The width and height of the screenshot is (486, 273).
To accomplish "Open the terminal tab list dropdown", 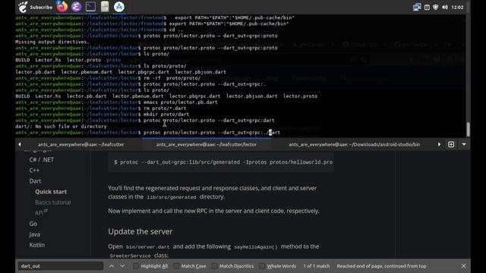I will [464, 145].
